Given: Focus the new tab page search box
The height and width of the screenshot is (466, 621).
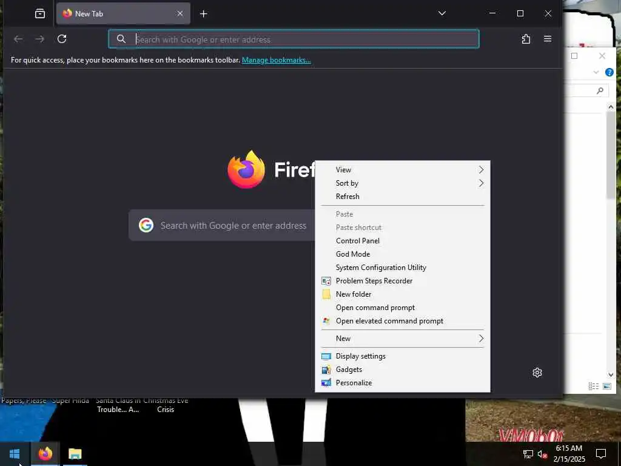Looking at the screenshot, I should pos(222,226).
